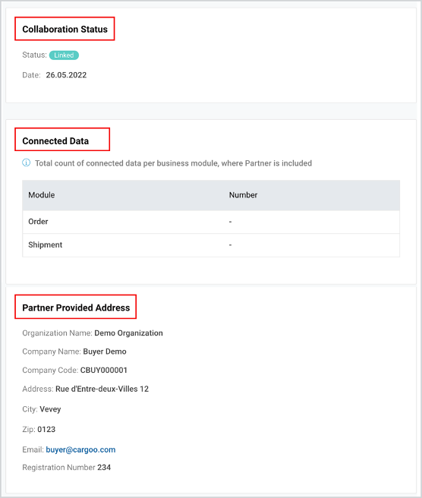Image resolution: width=422 pixels, height=498 pixels.
Task: Click the info icon beside connected data note
Action: 27,163
